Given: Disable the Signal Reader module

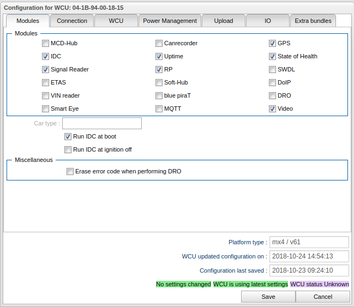Looking at the screenshot, I should [46, 70].
